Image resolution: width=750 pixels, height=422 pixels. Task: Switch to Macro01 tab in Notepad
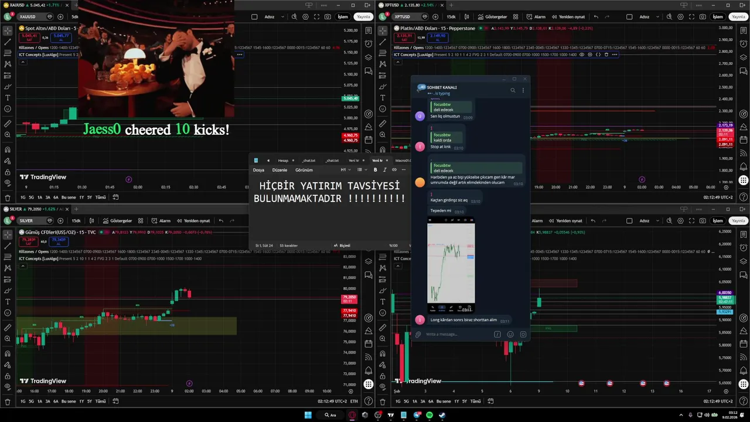tap(404, 161)
